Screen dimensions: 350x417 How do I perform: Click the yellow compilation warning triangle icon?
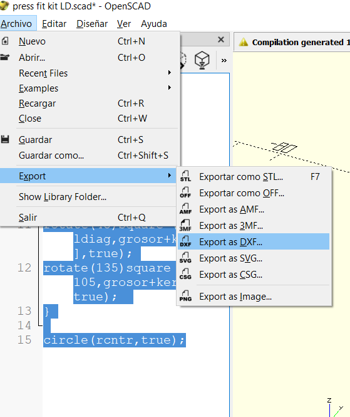[244, 42]
